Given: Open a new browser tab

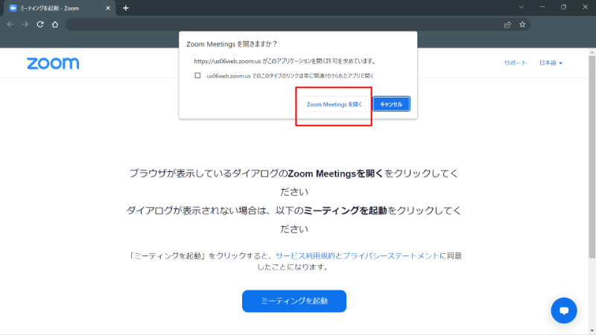Looking at the screenshot, I should 125,7.
